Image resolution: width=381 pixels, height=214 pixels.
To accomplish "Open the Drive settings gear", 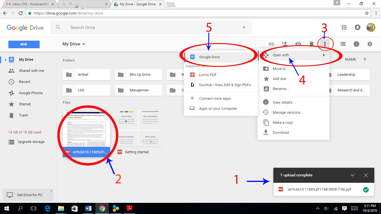I will 370,44.
